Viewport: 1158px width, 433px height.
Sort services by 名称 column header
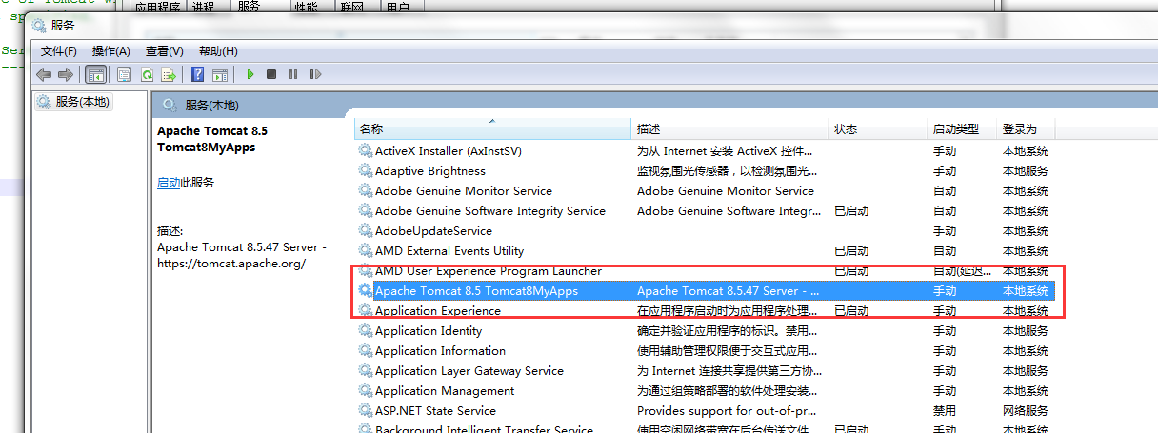click(x=371, y=129)
